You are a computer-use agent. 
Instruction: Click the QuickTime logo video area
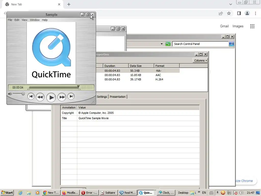coord(51,53)
